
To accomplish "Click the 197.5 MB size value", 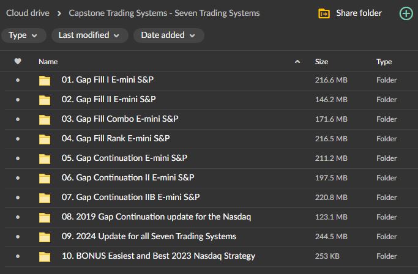I will [x=331, y=178].
